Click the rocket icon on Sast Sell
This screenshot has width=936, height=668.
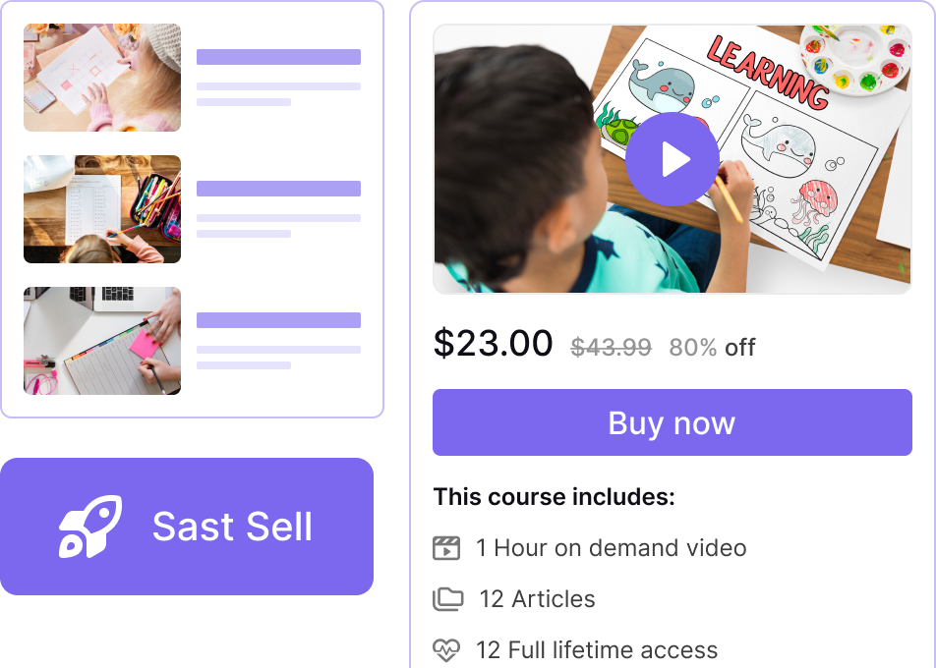tap(90, 527)
